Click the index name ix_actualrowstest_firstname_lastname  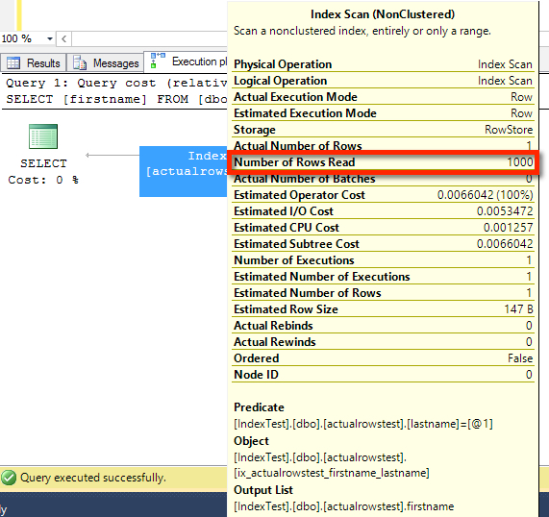331,473
